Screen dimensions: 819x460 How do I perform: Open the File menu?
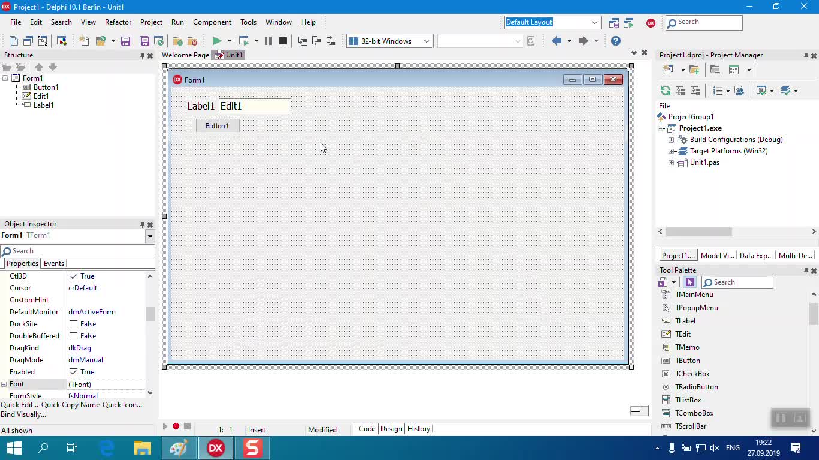[x=16, y=22]
